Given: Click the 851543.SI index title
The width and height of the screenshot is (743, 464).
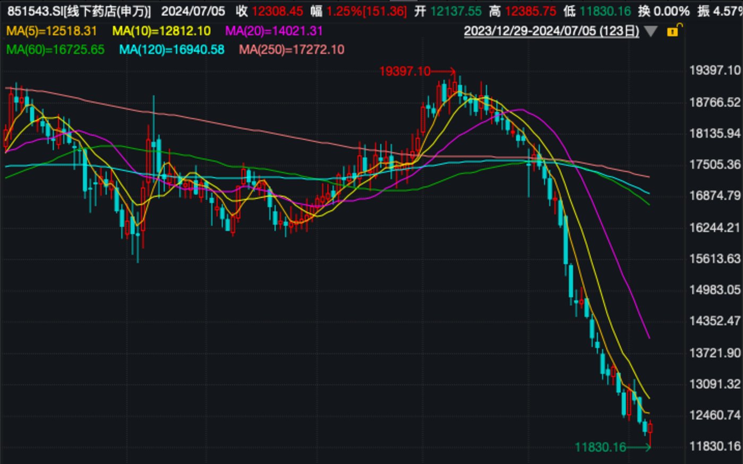Looking at the screenshot, I should [x=79, y=11].
